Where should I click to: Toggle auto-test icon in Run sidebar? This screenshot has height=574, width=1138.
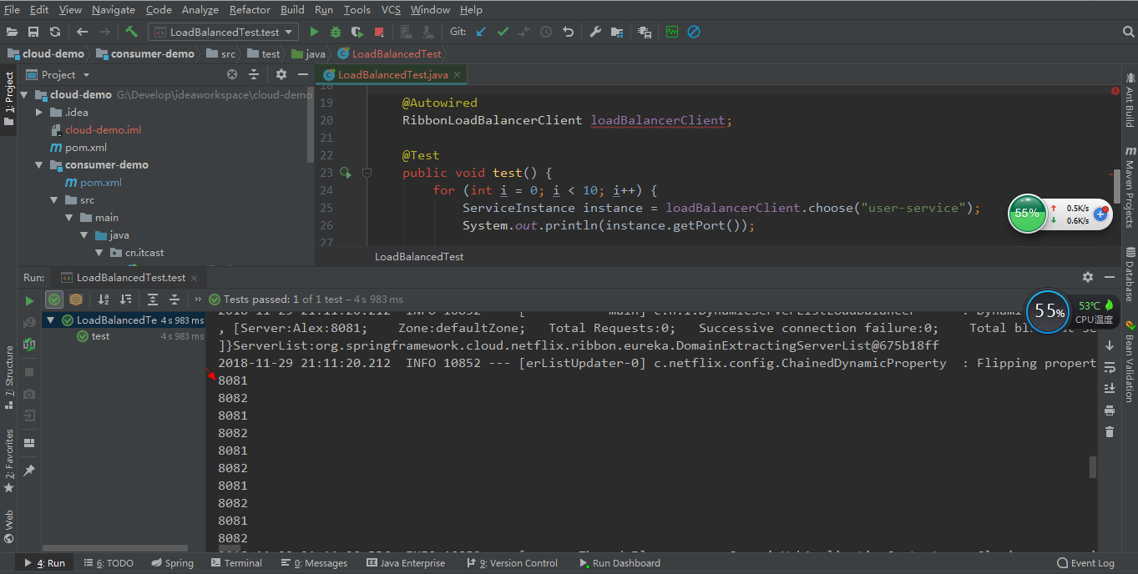click(x=29, y=344)
